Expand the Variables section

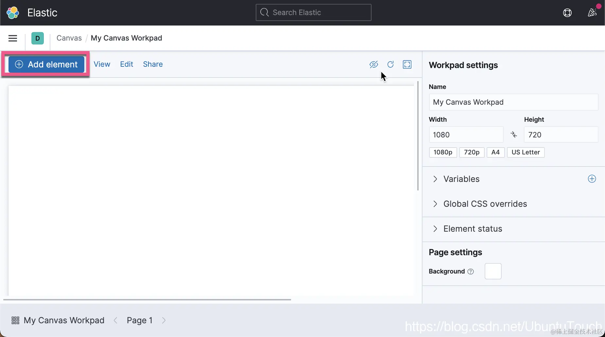[x=461, y=179]
